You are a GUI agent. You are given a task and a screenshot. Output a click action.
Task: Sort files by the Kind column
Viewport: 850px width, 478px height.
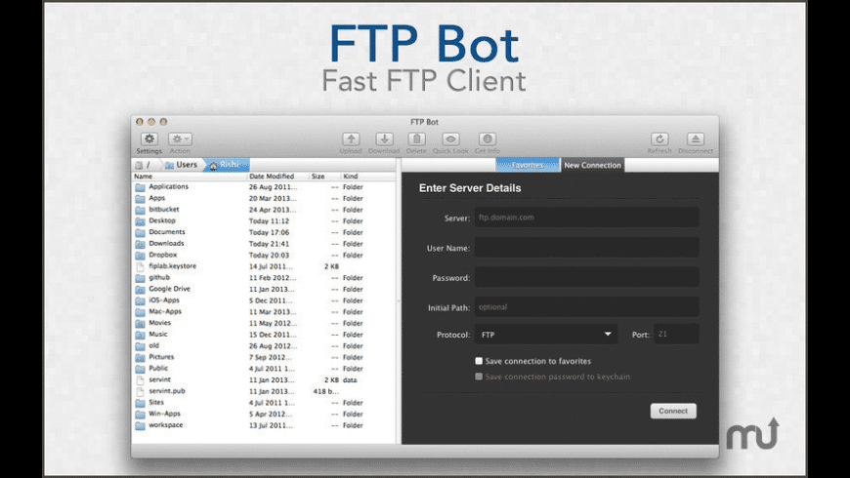coord(368,177)
